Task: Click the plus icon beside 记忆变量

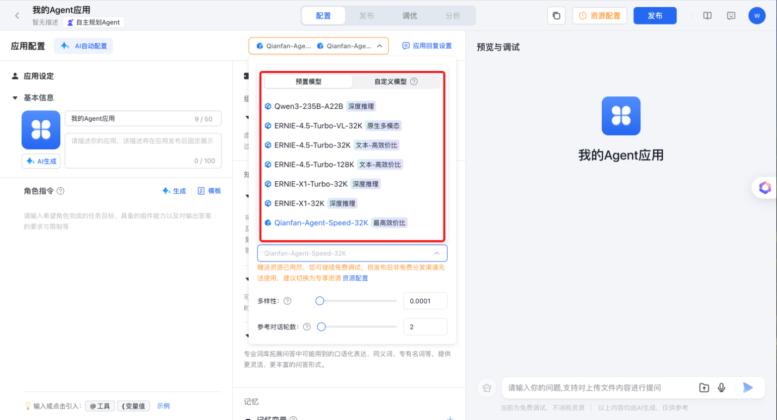Action: (449, 418)
